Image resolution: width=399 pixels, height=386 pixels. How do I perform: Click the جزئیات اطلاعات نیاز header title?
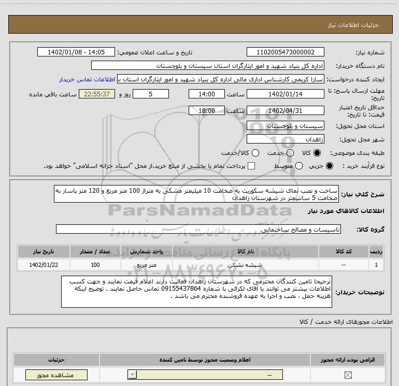(x=353, y=25)
